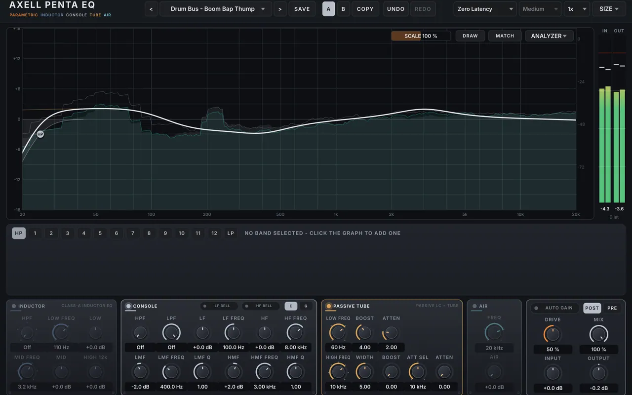Screen dimensions: 632x395
Task: Expand the ANALYZER dropdown
Action: coord(549,36)
